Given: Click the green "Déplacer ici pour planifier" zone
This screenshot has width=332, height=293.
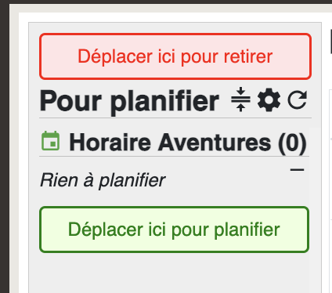Looking at the screenshot, I should 174,230.
